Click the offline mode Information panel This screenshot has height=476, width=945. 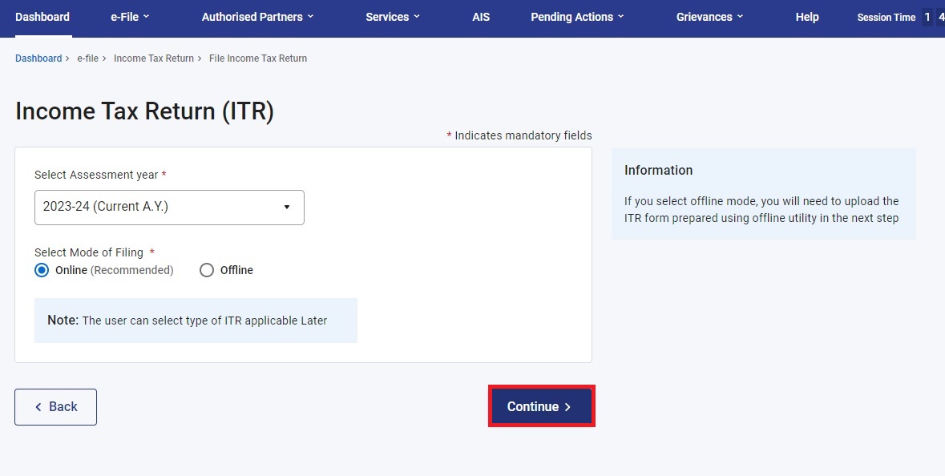point(763,194)
